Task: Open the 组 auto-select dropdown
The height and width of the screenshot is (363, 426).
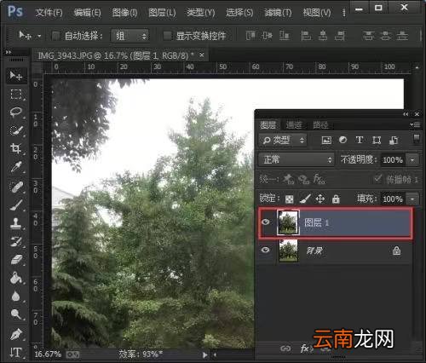Action: 130,36
